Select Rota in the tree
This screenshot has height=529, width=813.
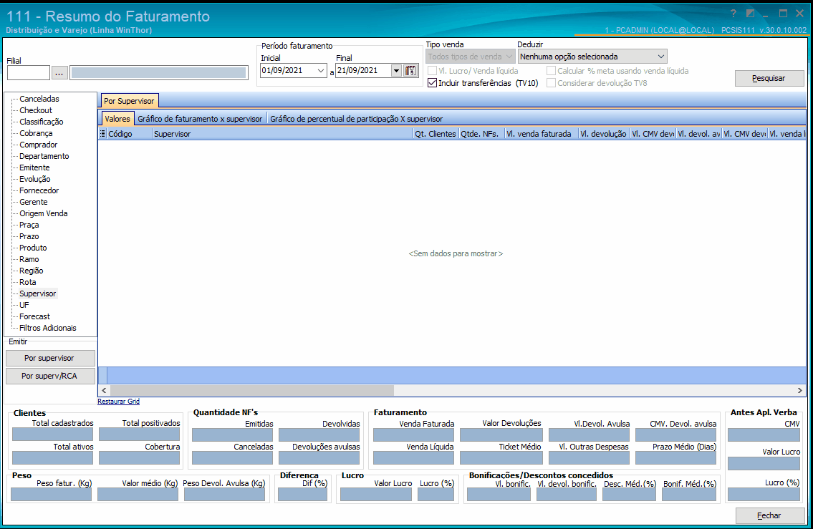point(27,282)
